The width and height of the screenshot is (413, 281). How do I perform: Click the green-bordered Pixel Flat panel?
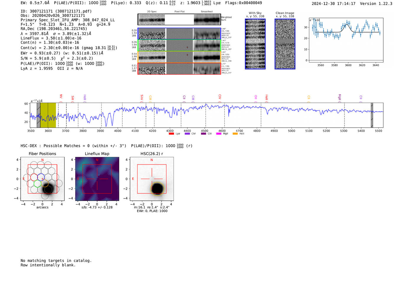pos(179,45)
